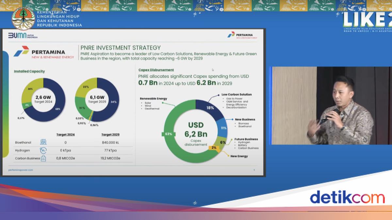Click the CO2 icon in the Carbon Business row

(x=43, y=158)
